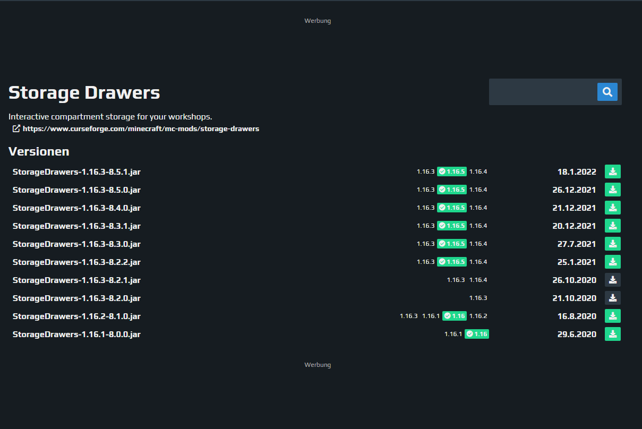Click the green 1.16.5 badge in 8.3.0 row
The image size is (642, 429).
(452, 244)
